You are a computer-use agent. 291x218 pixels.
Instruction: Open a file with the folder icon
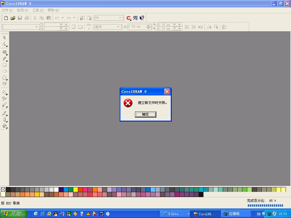[13, 18]
